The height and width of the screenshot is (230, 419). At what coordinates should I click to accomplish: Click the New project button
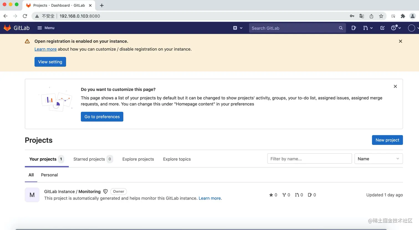tap(387, 140)
